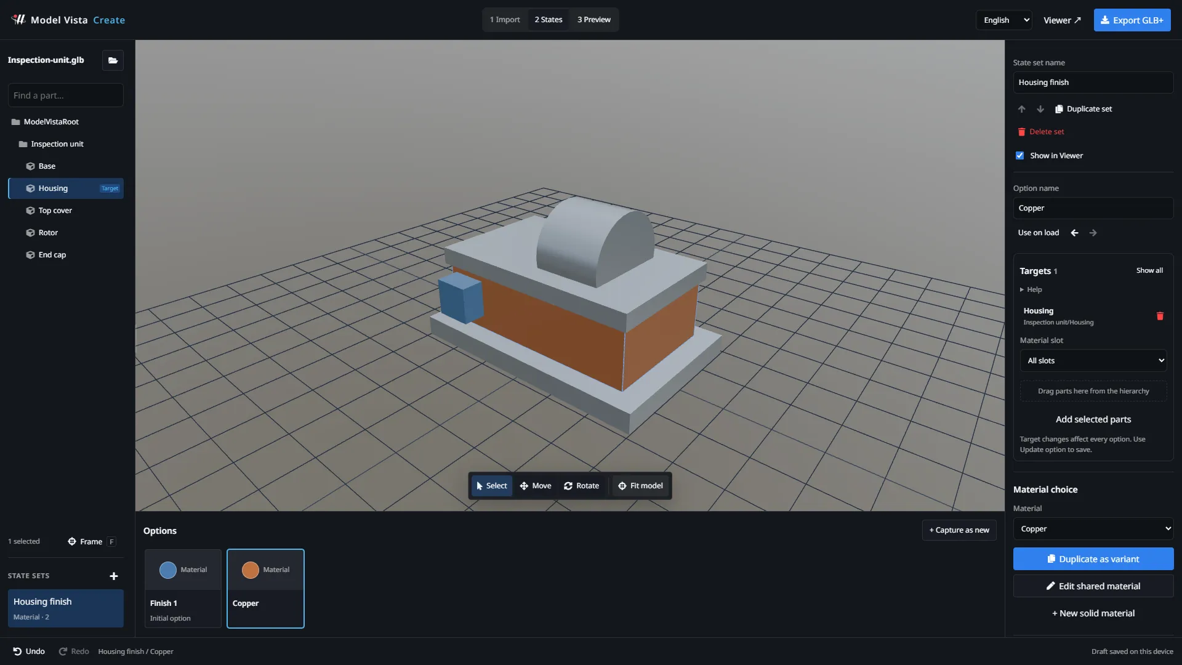The height and width of the screenshot is (665, 1182).
Task: Click Frame selection button
Action: point(91,542)
